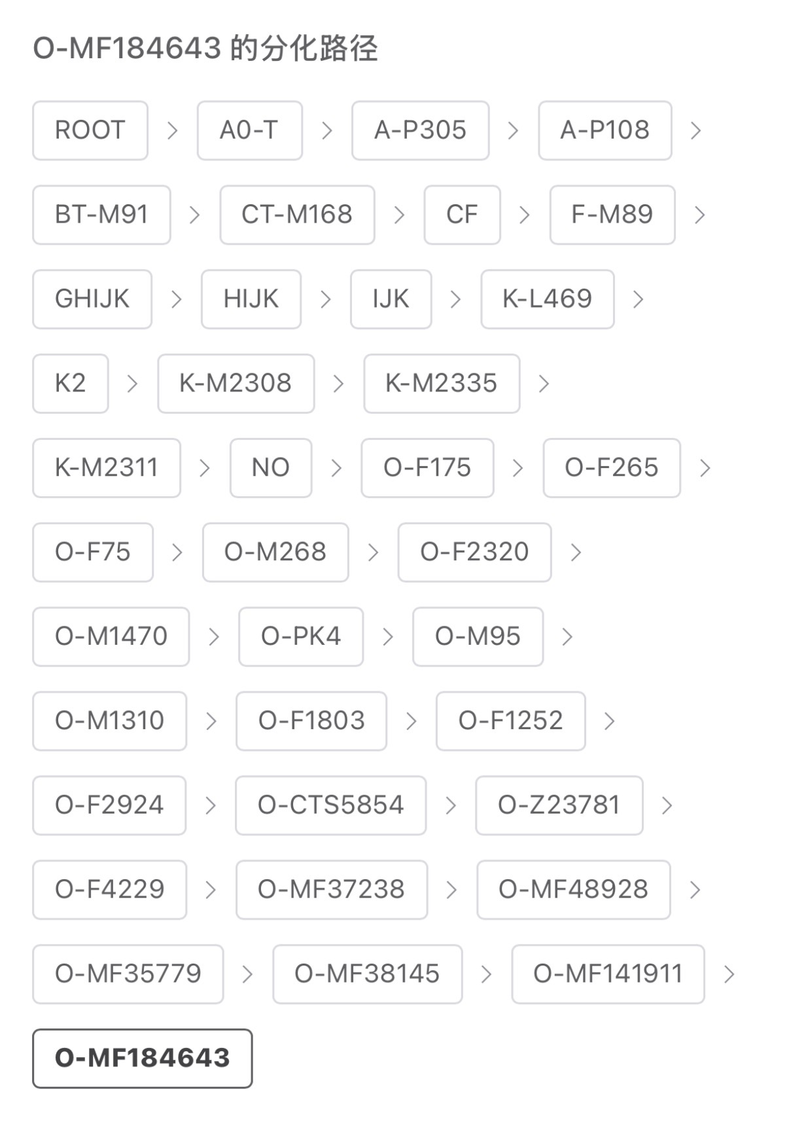Open the K2 haplogroup node

(x=71, y=384)
